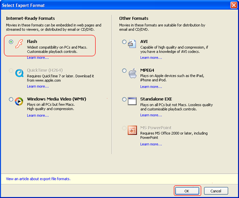Viewport: 239px width, 198px height.
Task: Click the MS PowerPoint icon
Action: [132, 130]
